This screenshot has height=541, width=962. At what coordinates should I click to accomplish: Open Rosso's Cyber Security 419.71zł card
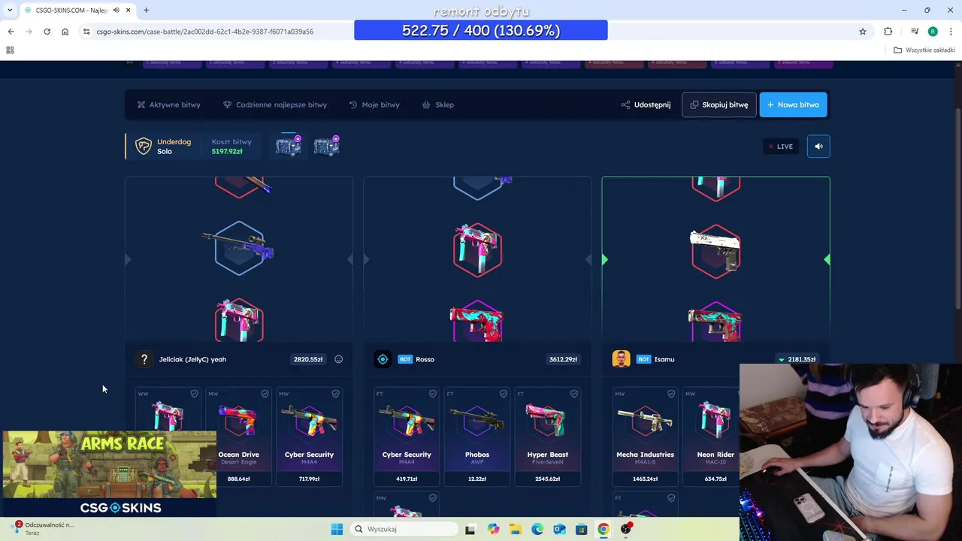point(407,437)
